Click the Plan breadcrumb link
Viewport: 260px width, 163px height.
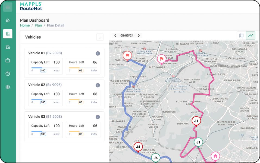38,25
